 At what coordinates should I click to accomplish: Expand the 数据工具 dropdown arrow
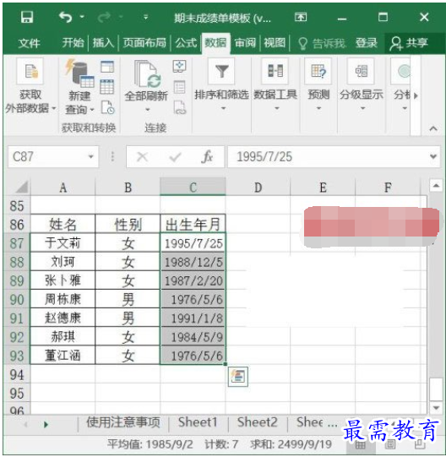pyautogui.click(x=277, y=108)
